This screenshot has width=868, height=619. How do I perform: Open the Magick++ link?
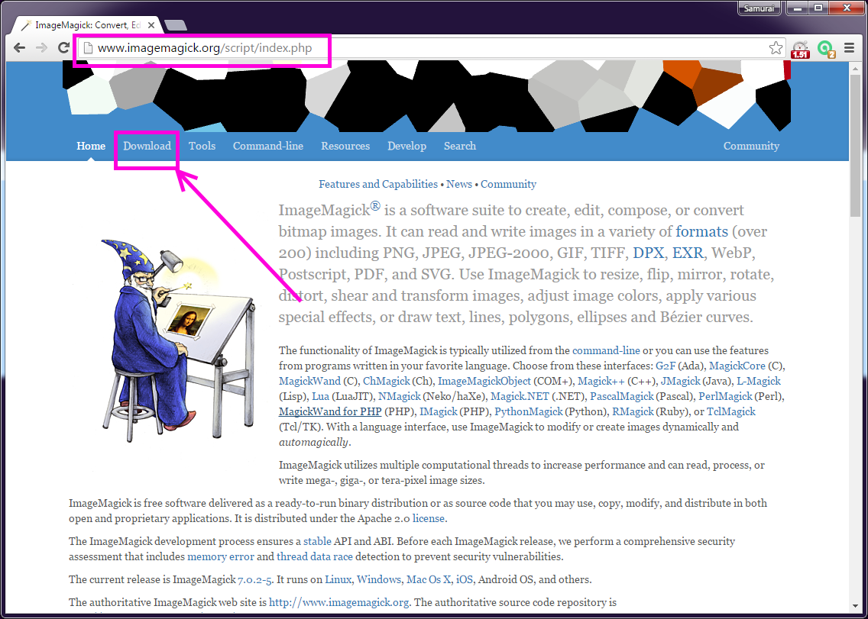pyautogui.click(x=601, y=381)
